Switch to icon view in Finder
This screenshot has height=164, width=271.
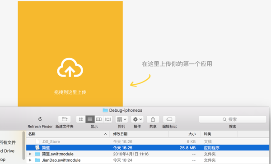(81, 119)
